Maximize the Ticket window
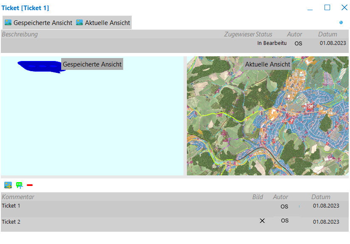 tap(327, 8)
